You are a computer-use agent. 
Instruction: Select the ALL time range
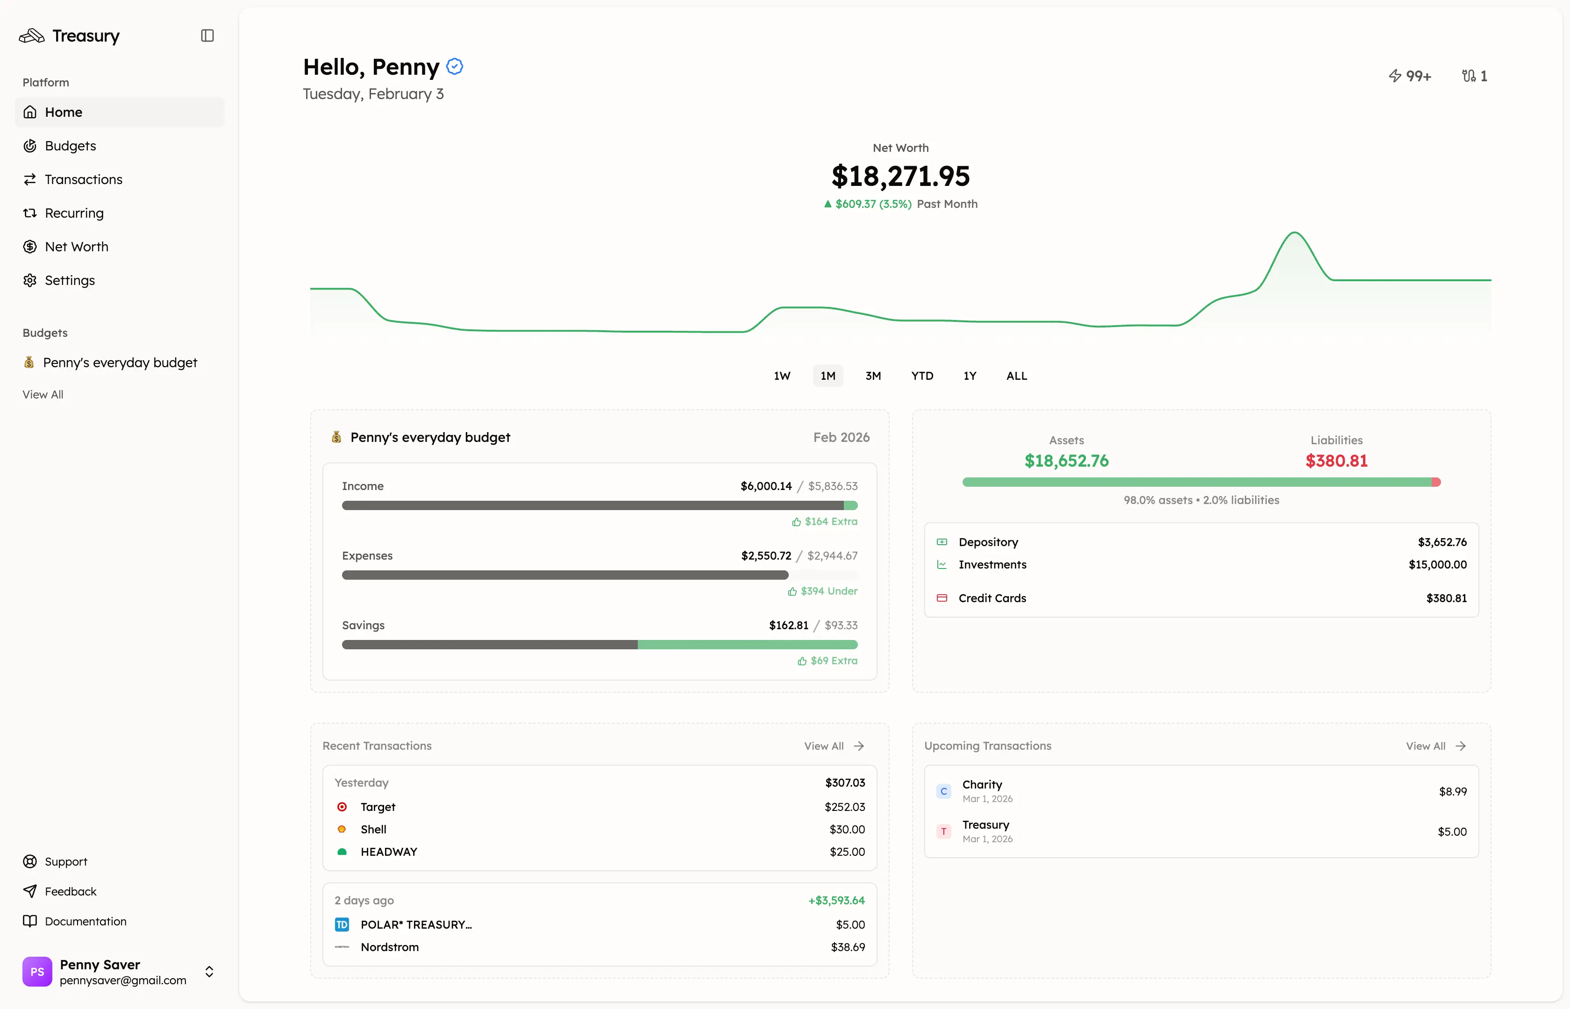[x=1016, y=376]
